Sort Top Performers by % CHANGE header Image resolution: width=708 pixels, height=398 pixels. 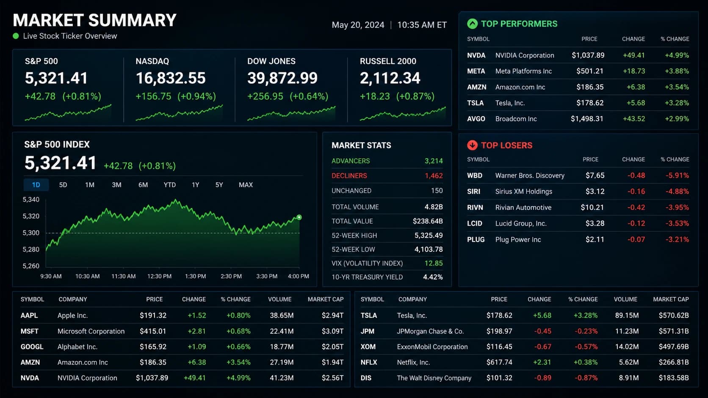coord(675,39)
